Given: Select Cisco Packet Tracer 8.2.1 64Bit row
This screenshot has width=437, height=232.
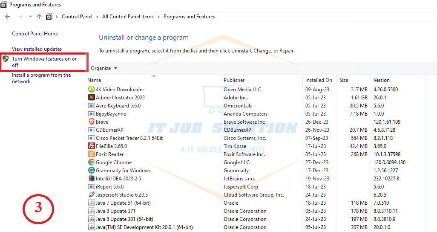Looking at the screenshot, I should click(129, 138).
